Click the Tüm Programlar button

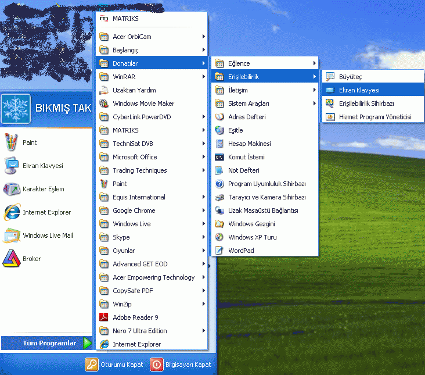(49, 343)
